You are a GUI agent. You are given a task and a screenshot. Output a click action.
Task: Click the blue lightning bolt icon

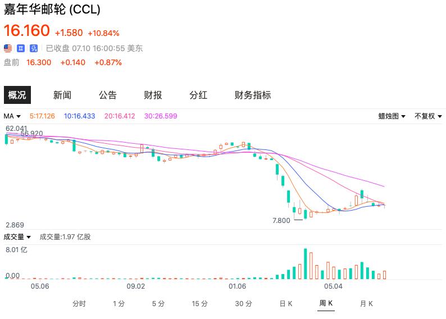(34, 48)
